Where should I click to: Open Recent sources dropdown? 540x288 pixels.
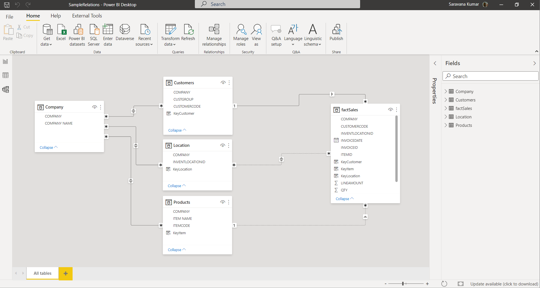(145, 35)
